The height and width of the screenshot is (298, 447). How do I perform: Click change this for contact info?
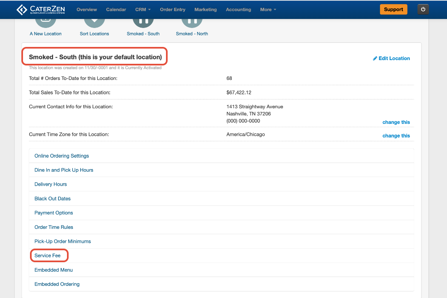(396, 122)
